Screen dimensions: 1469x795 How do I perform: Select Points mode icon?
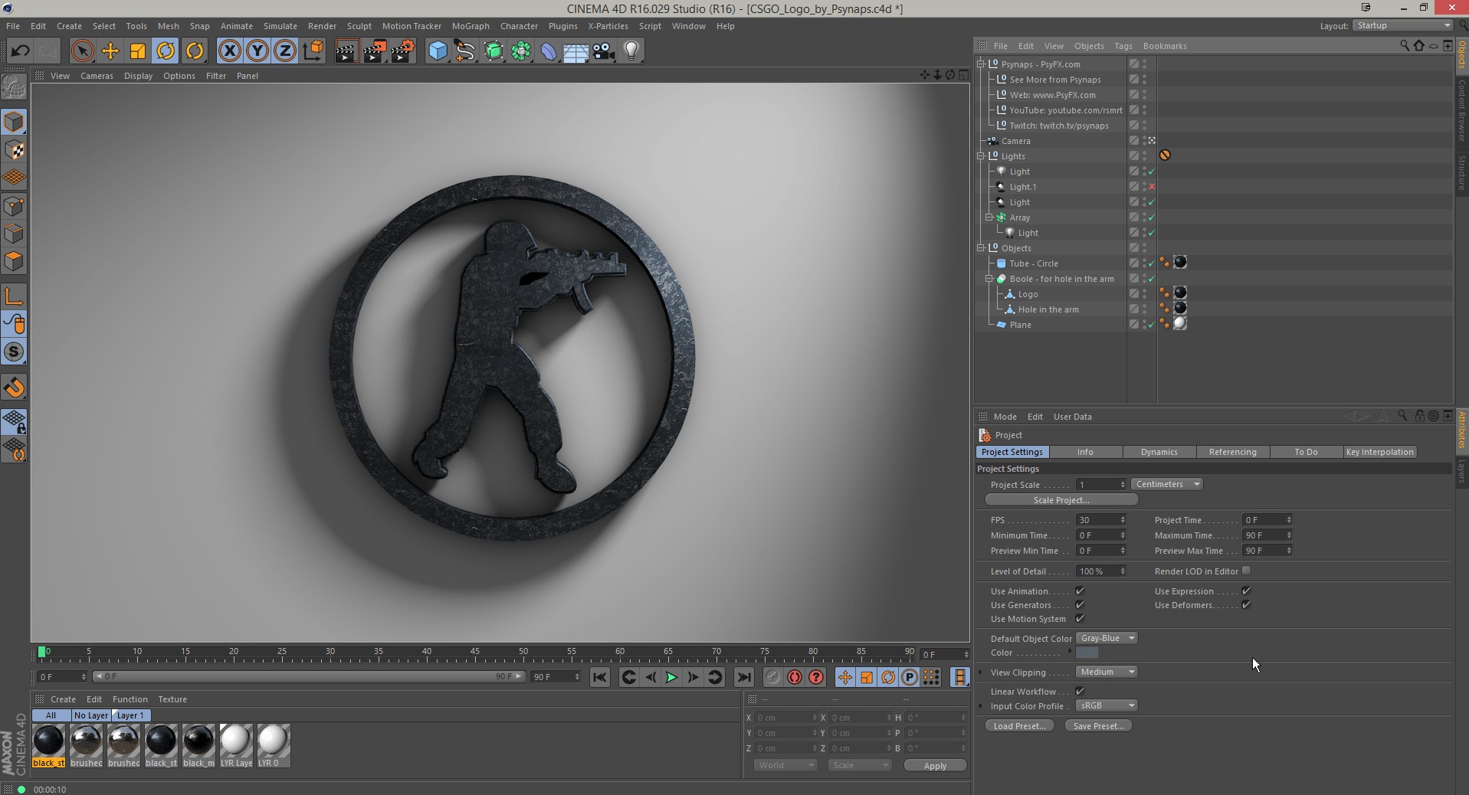(14, 206)
